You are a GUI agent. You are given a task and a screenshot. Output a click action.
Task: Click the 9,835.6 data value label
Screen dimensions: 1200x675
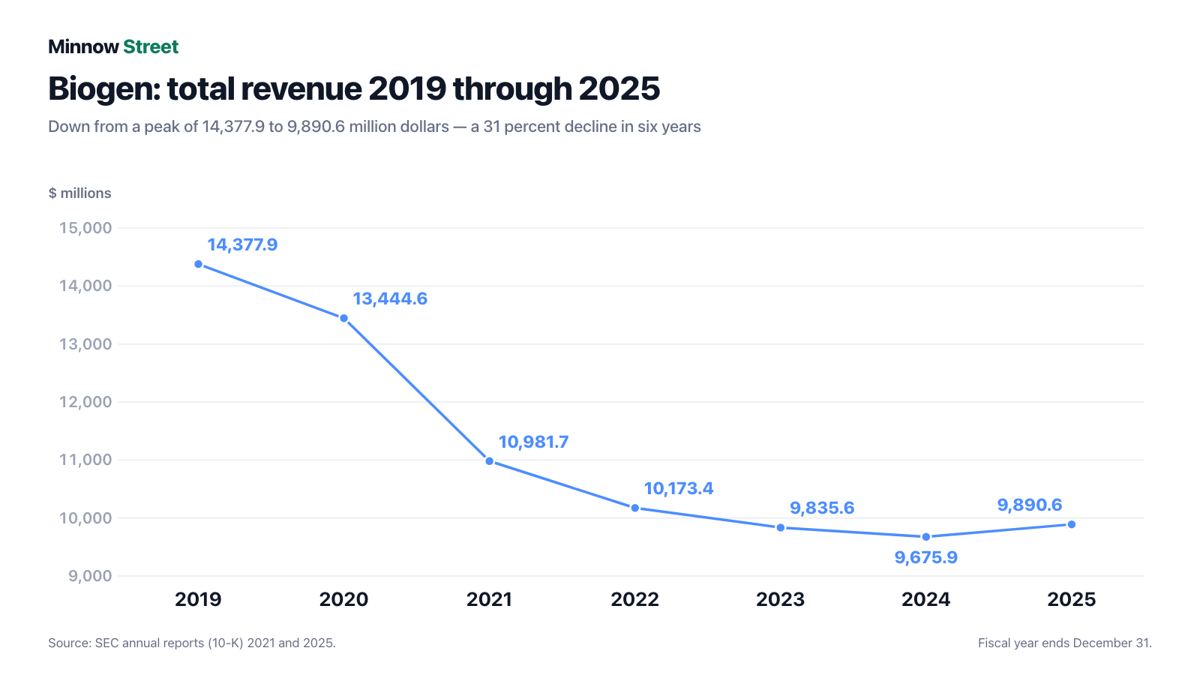[822, 508]
